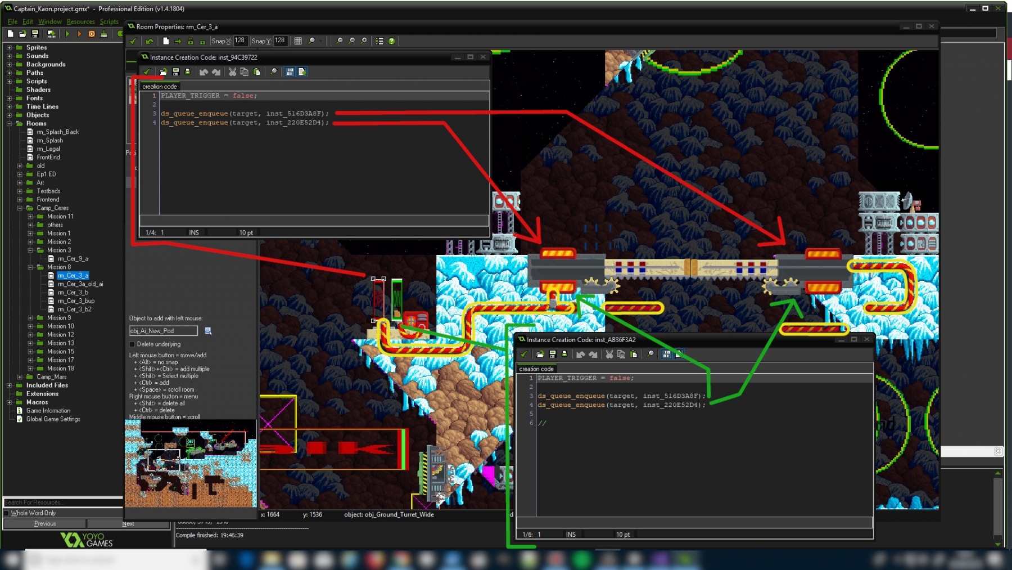Expand the Camp_Mars folder

click(20, 377)
